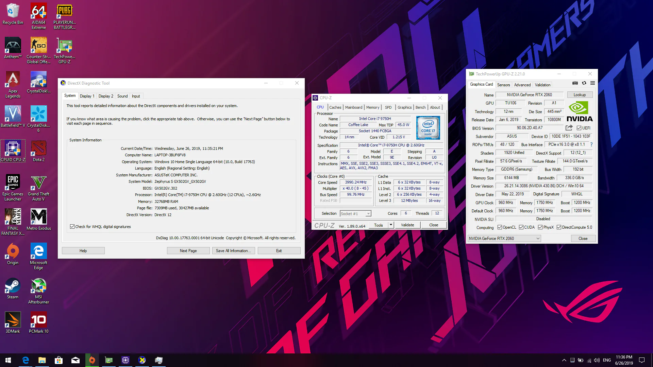Select the CrystalDiskMark 6 desktop shortcut
Image resolution: width=653 pixels, height=367 pixels.
(x=38, y=119)
